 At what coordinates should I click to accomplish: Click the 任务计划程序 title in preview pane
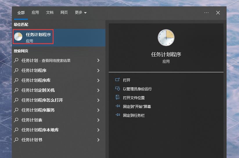(166, 54)
